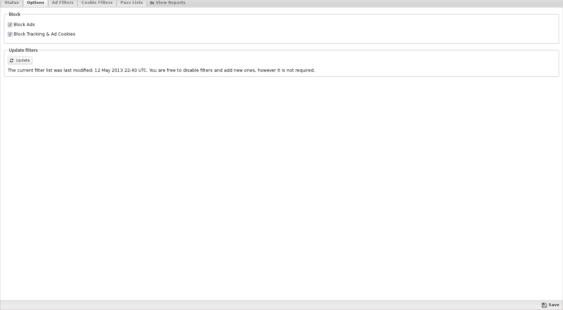Select the Options tab
The height and width of the screenshot is (310, 563).
[36, 3]
